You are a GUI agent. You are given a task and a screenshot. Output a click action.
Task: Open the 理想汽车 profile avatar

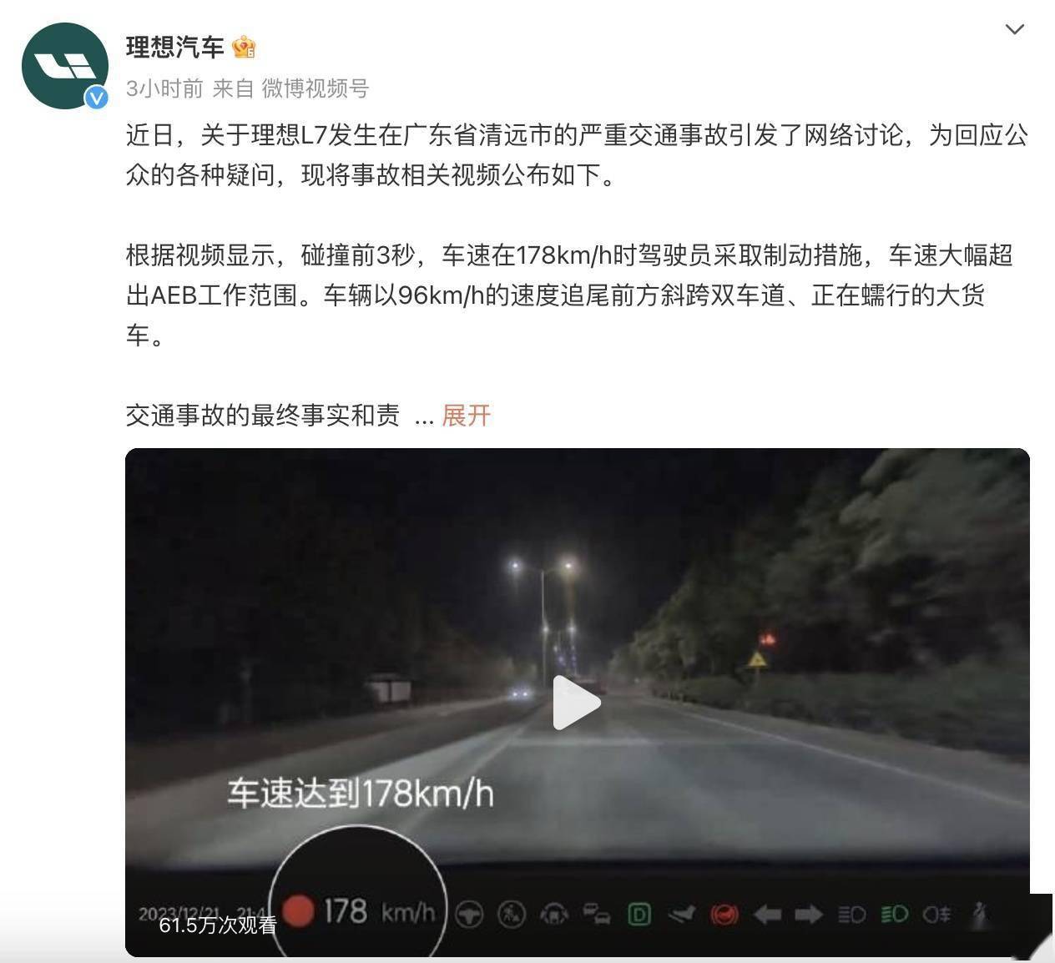[x=64, y=66]
